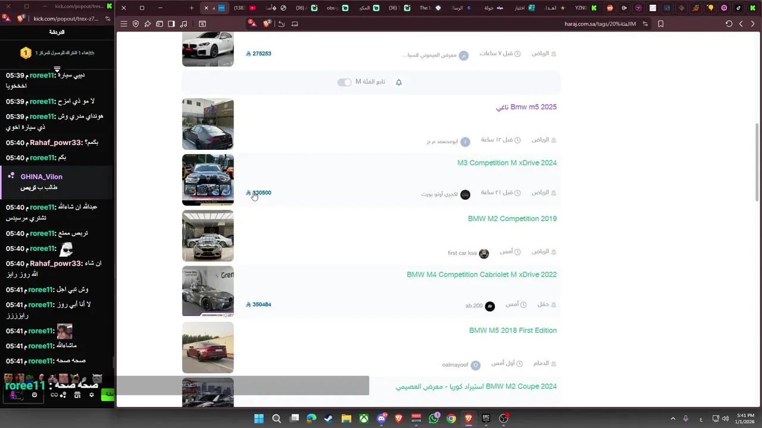Image resolution: width=762 pixels, height=428 pixels.
Task: Click city حقل on M4 Cabriolet listing
Action: pyautogui.click(x=543, y=304)
